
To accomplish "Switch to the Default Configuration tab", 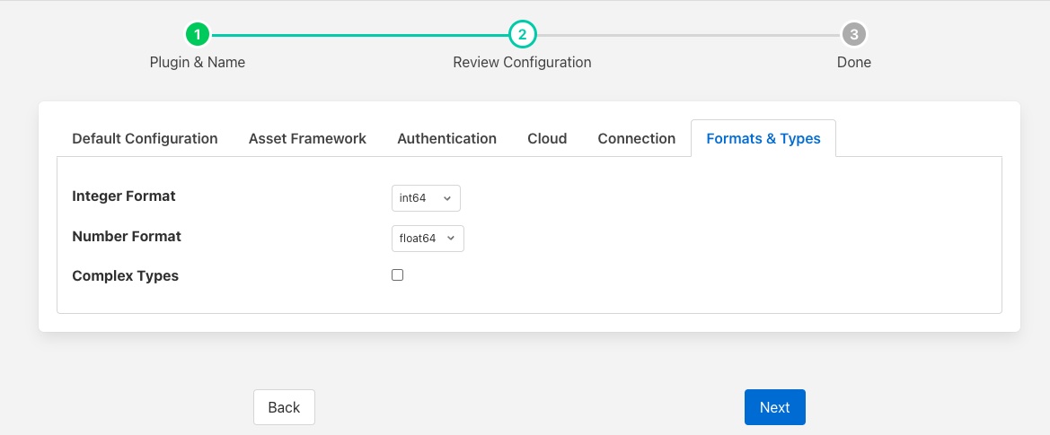I will click(x=145, y=139).
